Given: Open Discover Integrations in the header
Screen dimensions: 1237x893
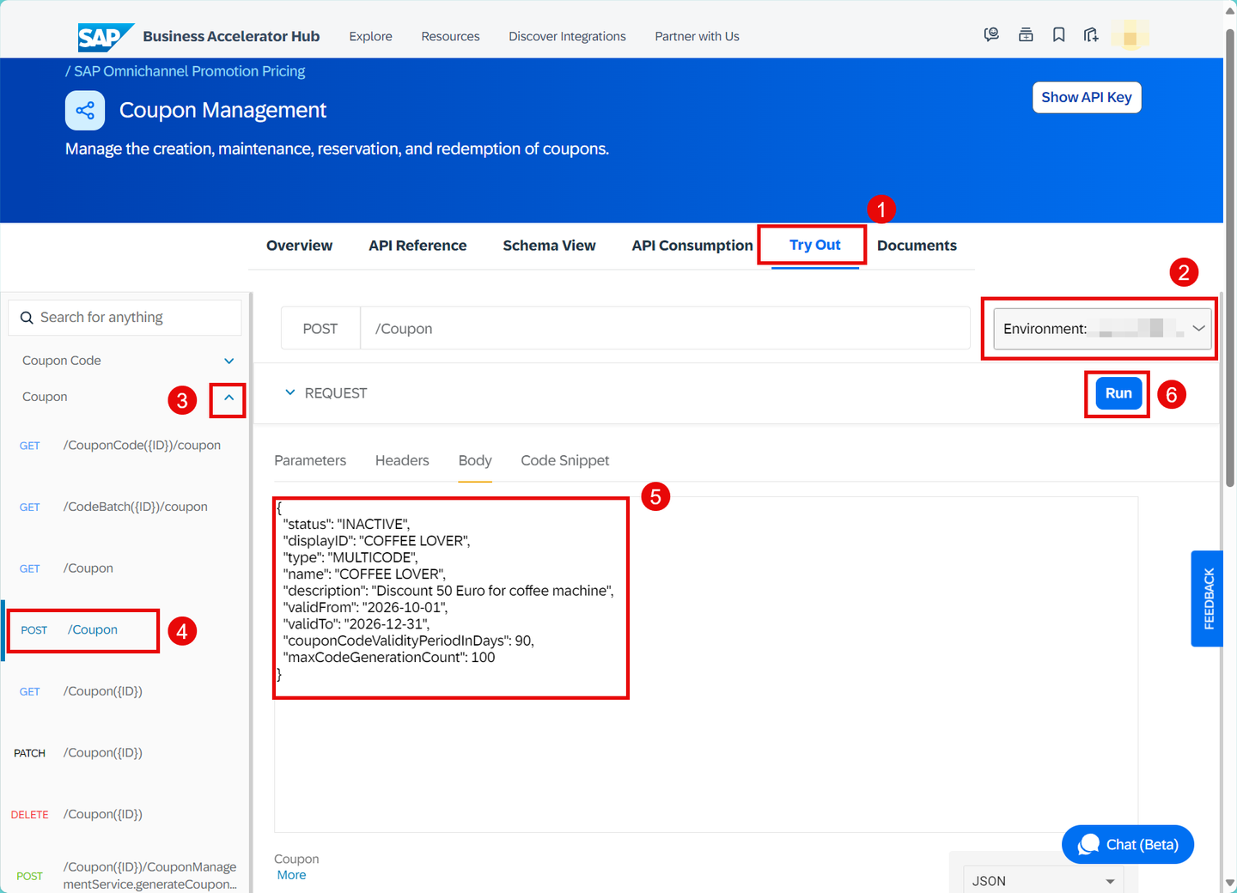Looking at the screenshot, I should (567, 36).
